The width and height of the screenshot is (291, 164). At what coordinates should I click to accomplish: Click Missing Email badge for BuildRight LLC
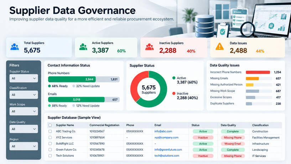point(233,144)
